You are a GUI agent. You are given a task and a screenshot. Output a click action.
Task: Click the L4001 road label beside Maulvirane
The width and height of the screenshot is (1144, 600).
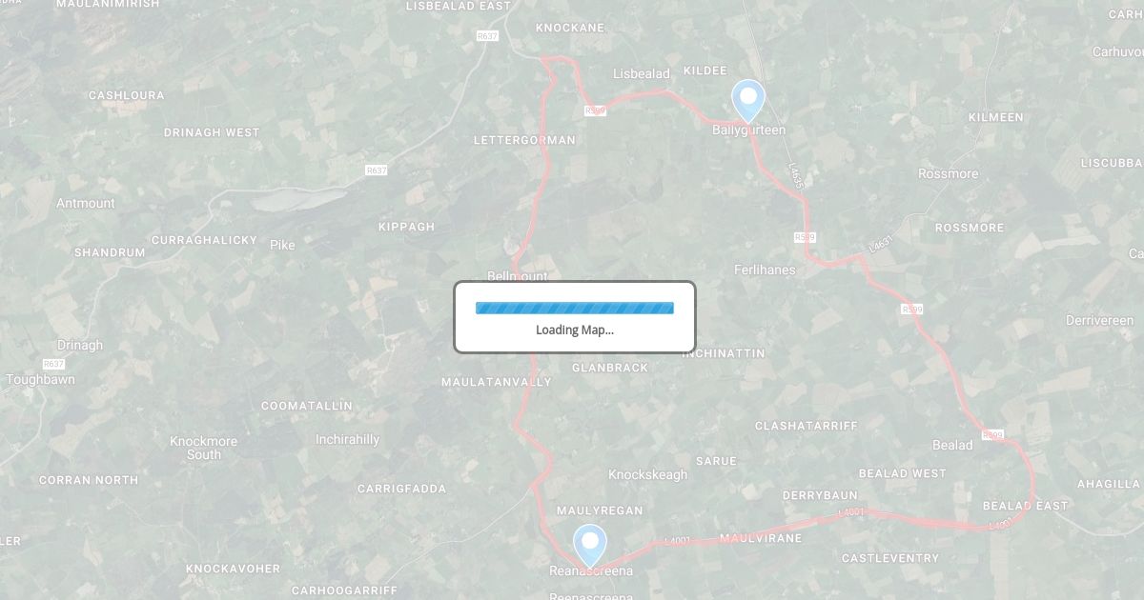click(x=676, y=541)
